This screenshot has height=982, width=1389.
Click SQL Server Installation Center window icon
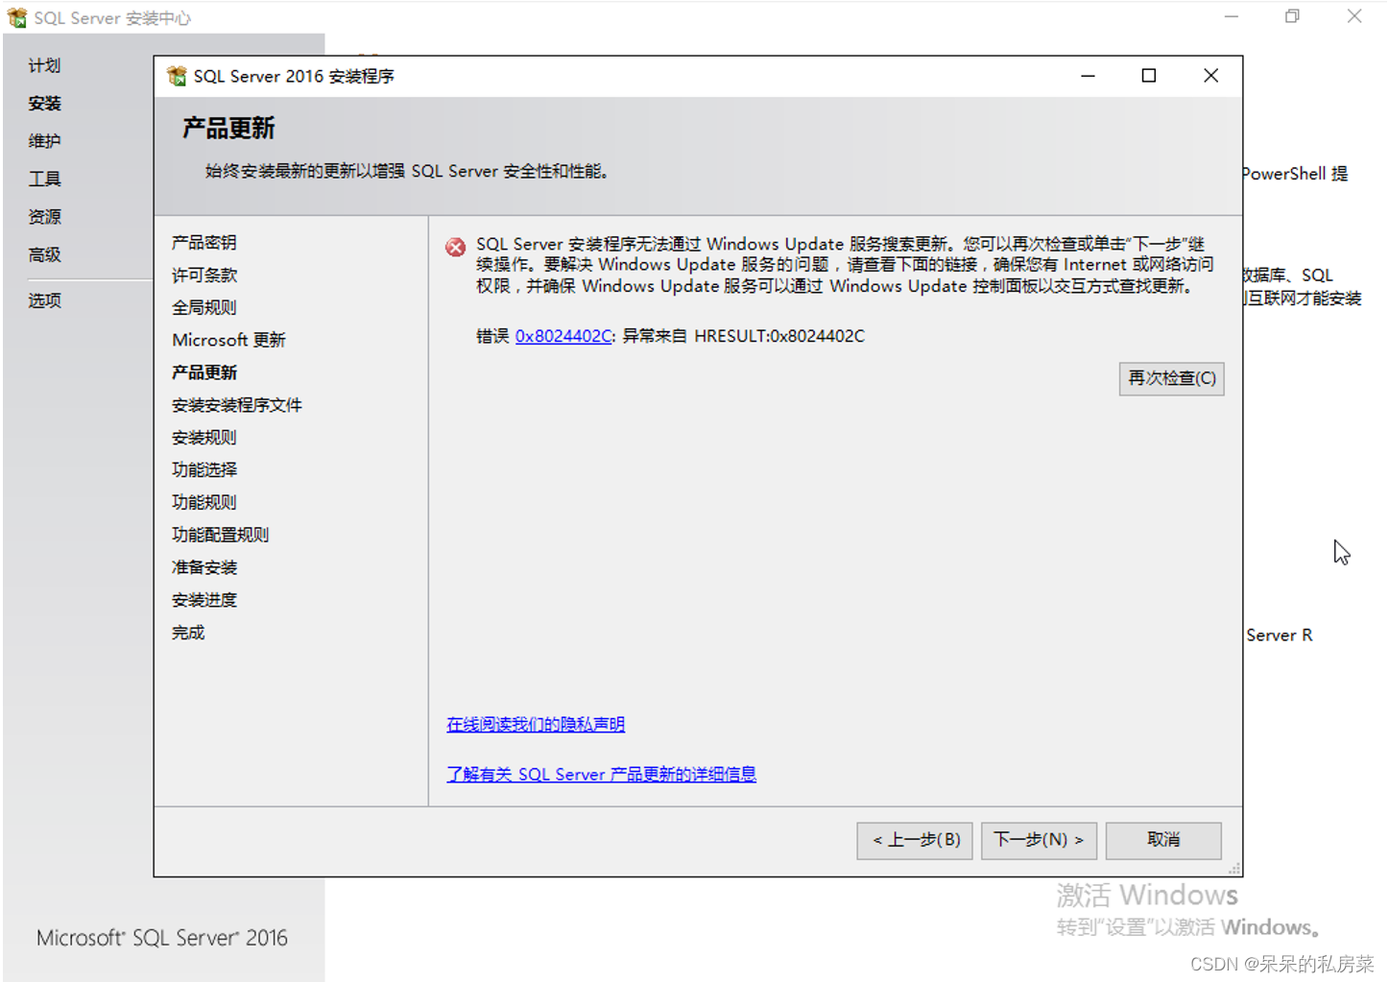pos(17,17)
